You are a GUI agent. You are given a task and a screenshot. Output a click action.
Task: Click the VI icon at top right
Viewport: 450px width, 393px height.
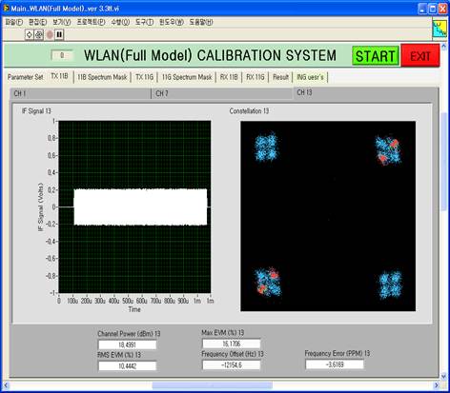[x=440, y=29]
